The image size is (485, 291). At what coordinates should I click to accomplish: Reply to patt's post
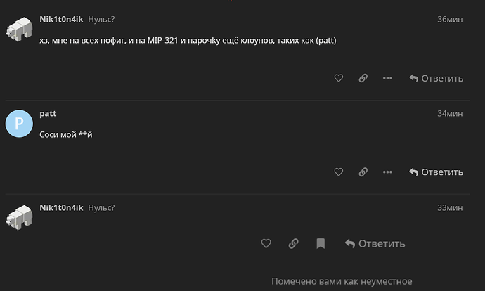coord(436,172)
